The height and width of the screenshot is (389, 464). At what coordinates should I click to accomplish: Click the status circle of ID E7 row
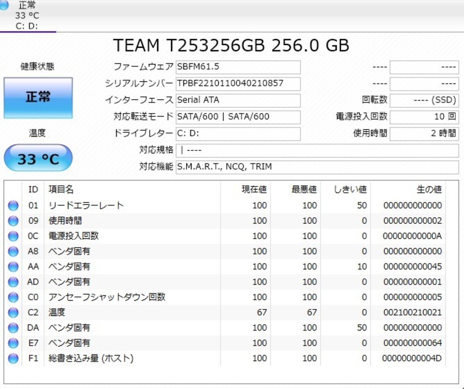13,343
